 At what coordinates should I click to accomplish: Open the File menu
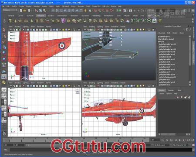point(3,7)
